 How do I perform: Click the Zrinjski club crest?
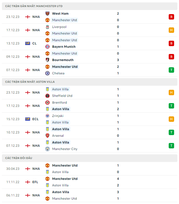point(47,116)
